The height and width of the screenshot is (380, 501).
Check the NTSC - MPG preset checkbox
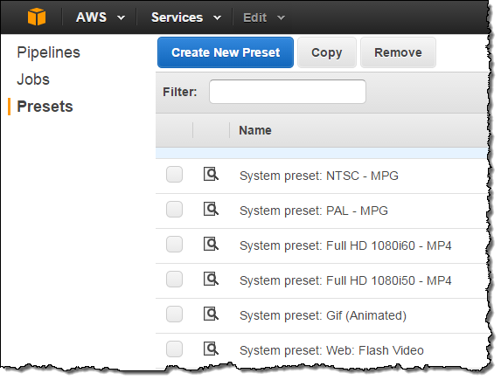point(175,175)
